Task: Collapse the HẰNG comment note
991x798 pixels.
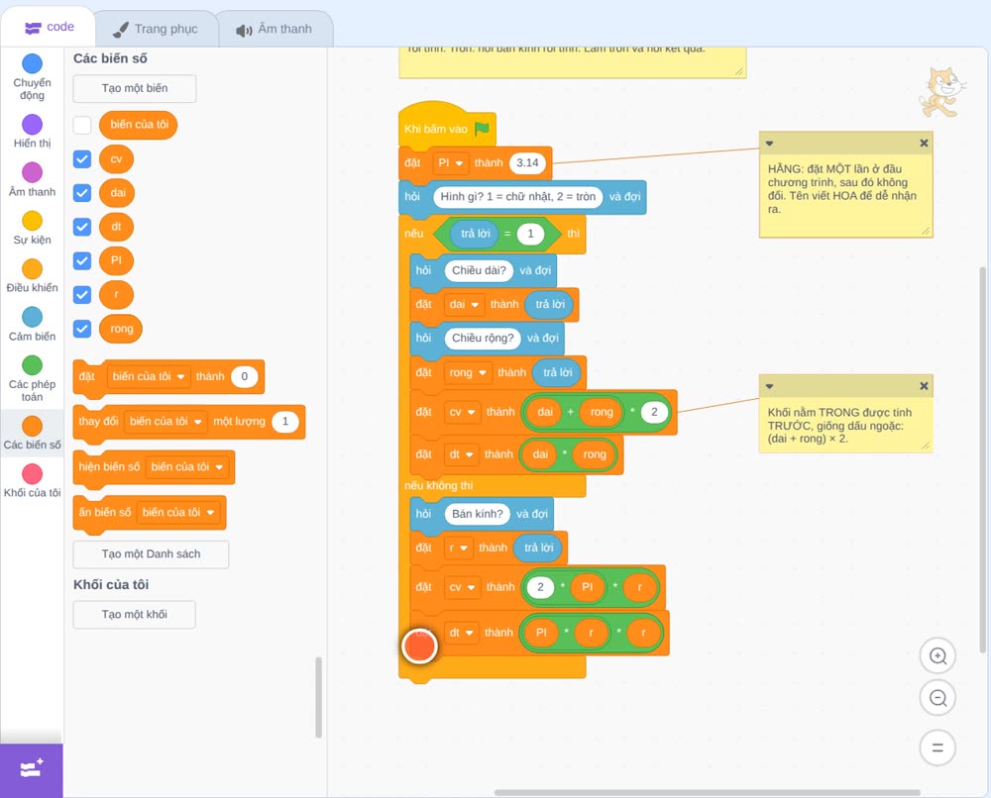Action: coord(769,144)
